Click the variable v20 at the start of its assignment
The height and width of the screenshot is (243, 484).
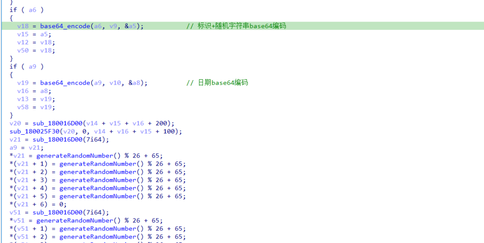[15, 124]
